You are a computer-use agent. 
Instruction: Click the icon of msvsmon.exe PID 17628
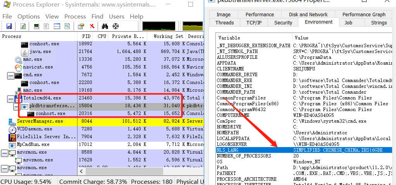(19, 160)
